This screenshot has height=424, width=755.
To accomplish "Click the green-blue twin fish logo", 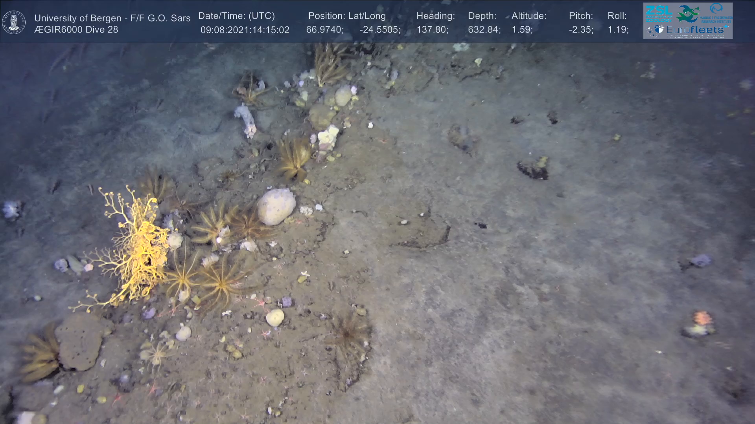I will (x=688, y=13).
